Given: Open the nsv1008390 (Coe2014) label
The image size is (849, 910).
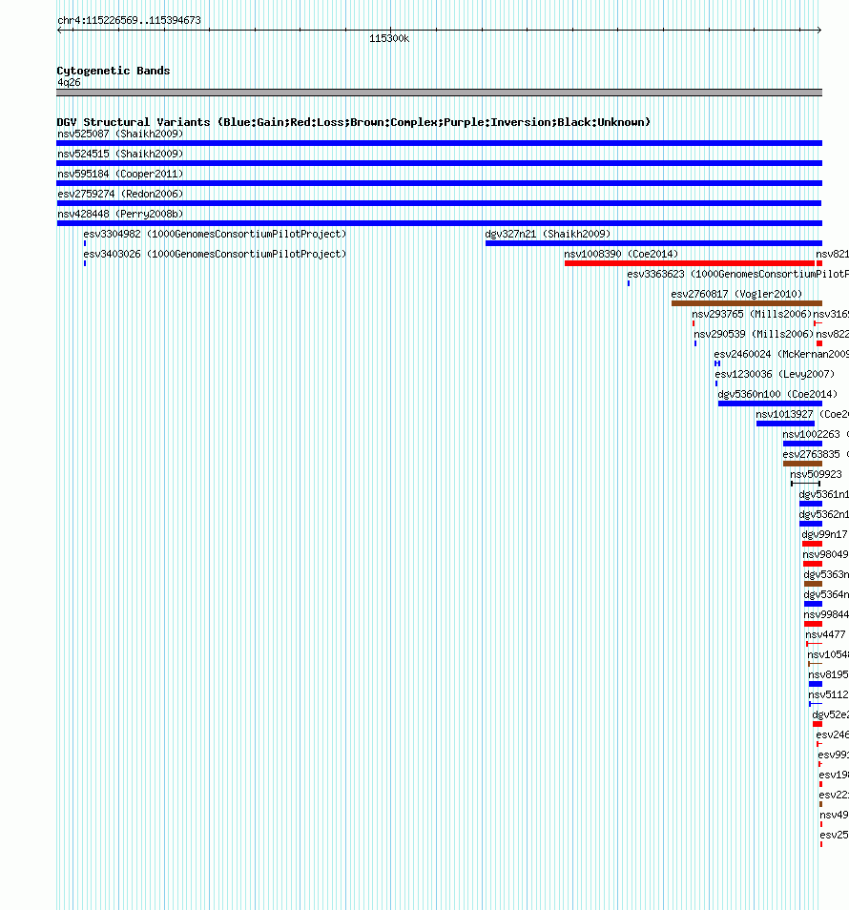Looking at the screenshot, I should tap(621, 254).
